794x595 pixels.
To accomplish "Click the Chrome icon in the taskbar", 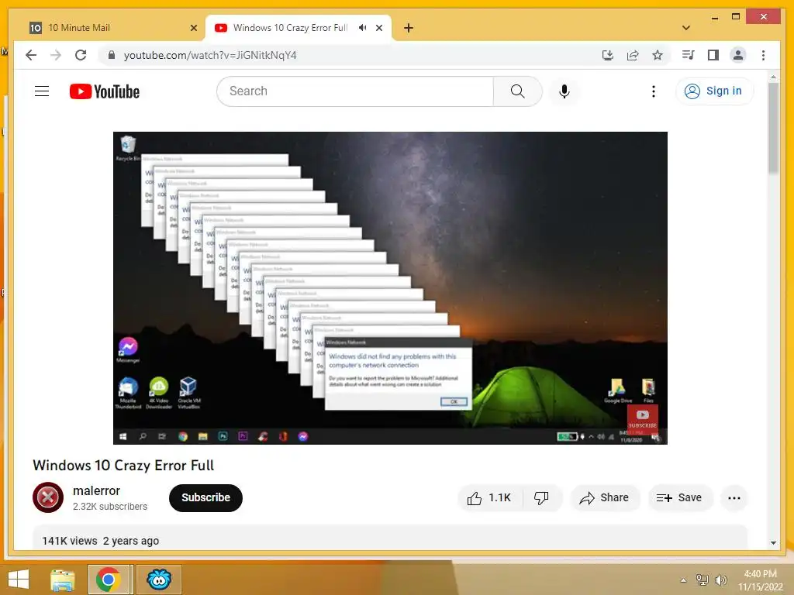I will click(x=108, y=580).
